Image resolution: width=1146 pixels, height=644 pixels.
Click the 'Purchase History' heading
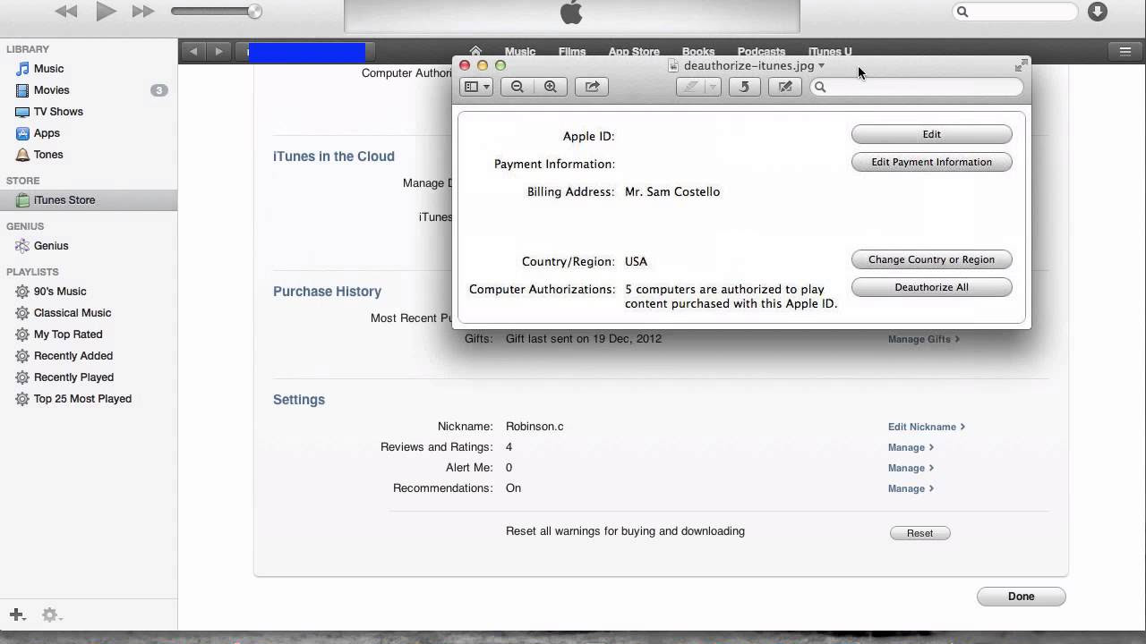click(327, 292)
